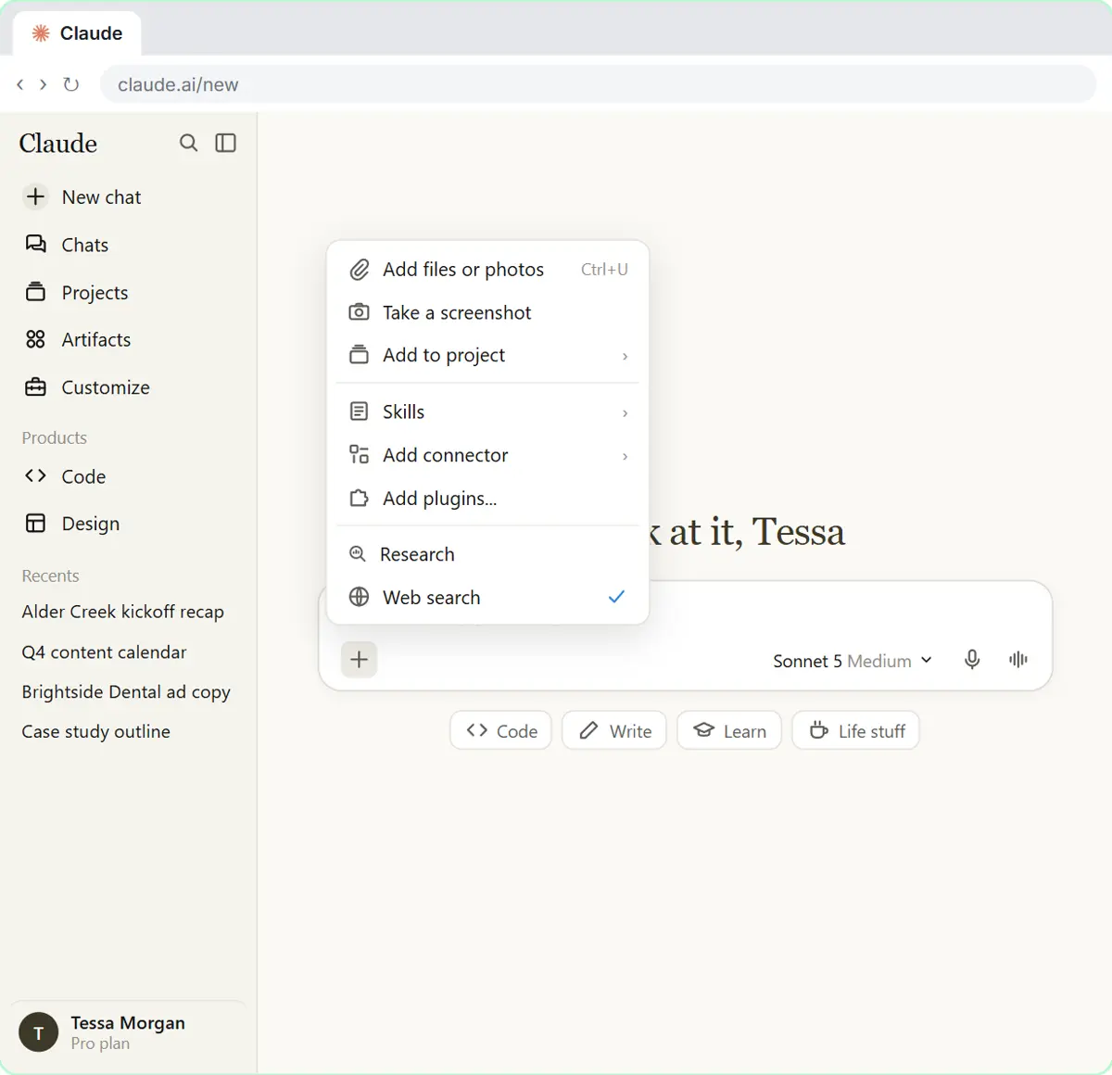1112x1075 pixels.
Task: Expand the Add connector submenu arrow
Action: pyautogui.click(x=625, y=456)
